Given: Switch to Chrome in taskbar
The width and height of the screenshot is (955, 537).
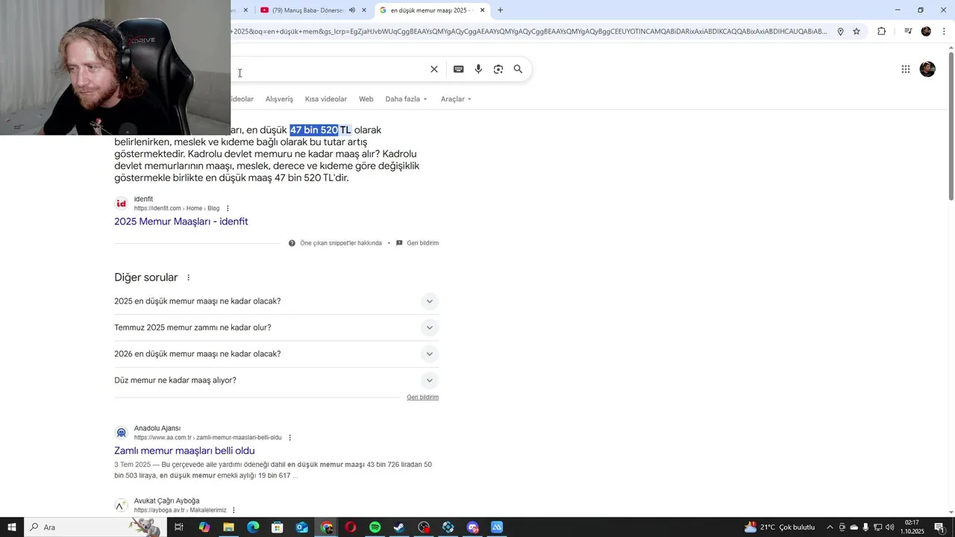Looking at the screenshot, I should [x=326, y=527].
